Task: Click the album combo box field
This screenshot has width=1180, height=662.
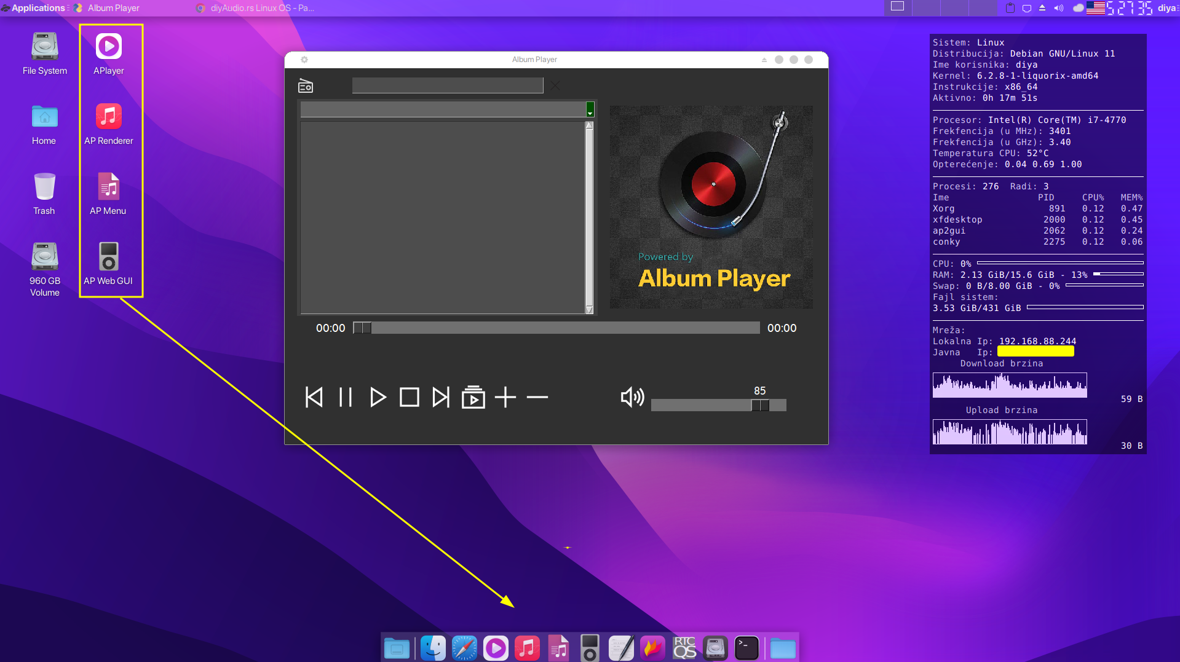Action: point(443,109)
